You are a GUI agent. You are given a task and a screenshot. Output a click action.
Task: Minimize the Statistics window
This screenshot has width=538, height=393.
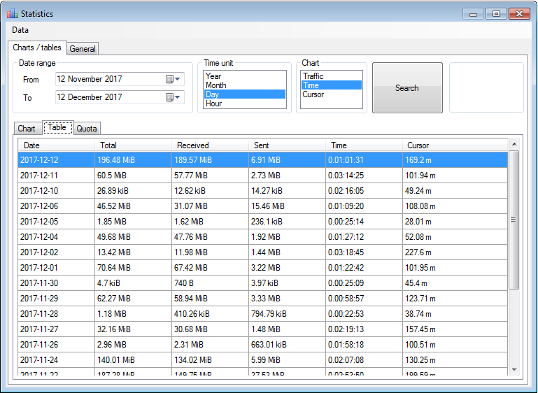coord(473,14)
